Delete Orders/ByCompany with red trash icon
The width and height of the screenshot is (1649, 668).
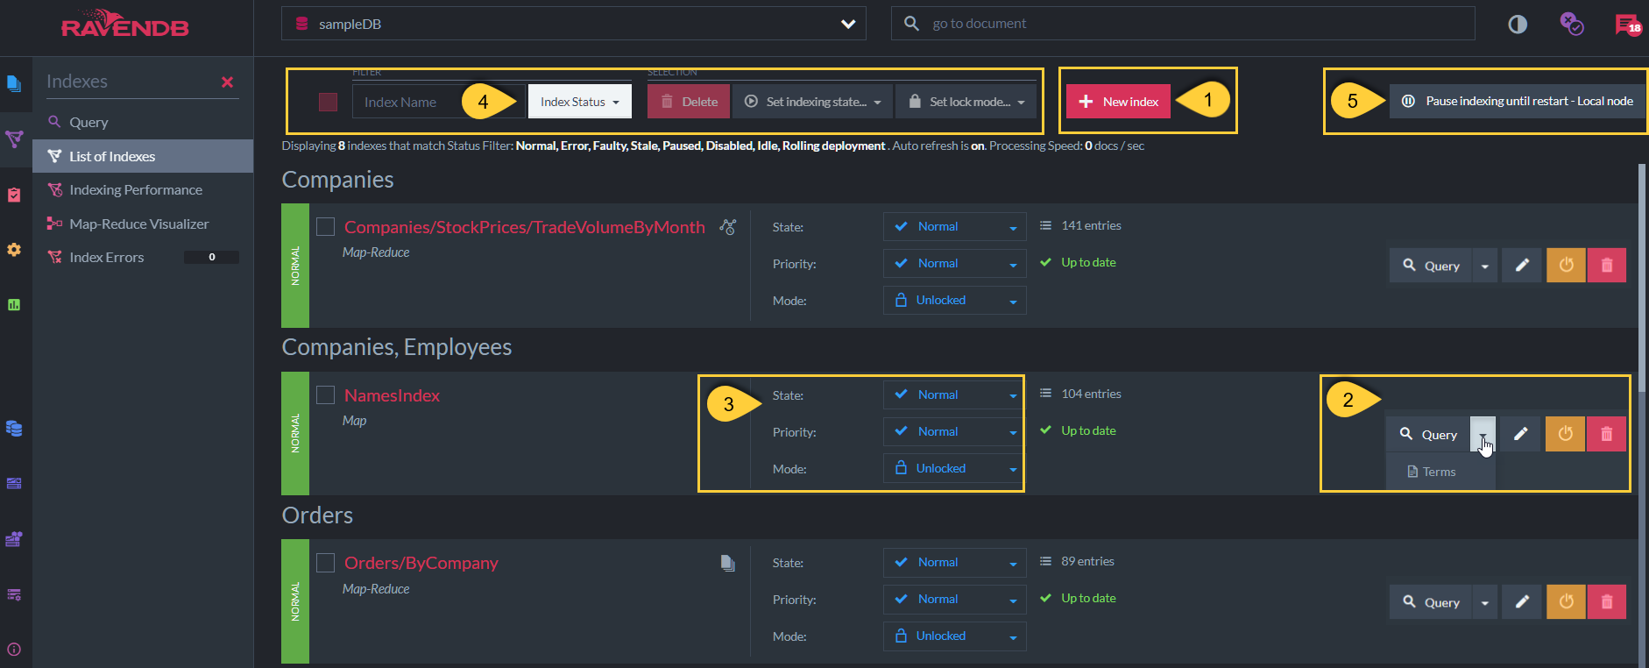1607,602
